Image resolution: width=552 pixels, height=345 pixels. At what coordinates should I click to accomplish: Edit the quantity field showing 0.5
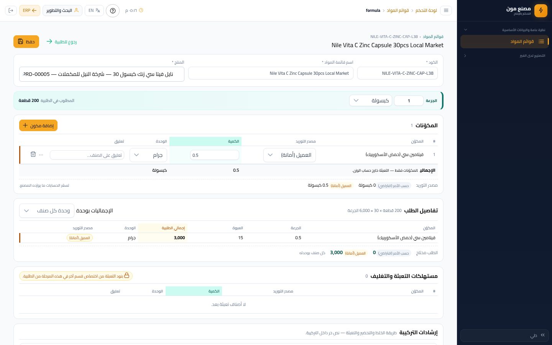click(x=215, y=155)
